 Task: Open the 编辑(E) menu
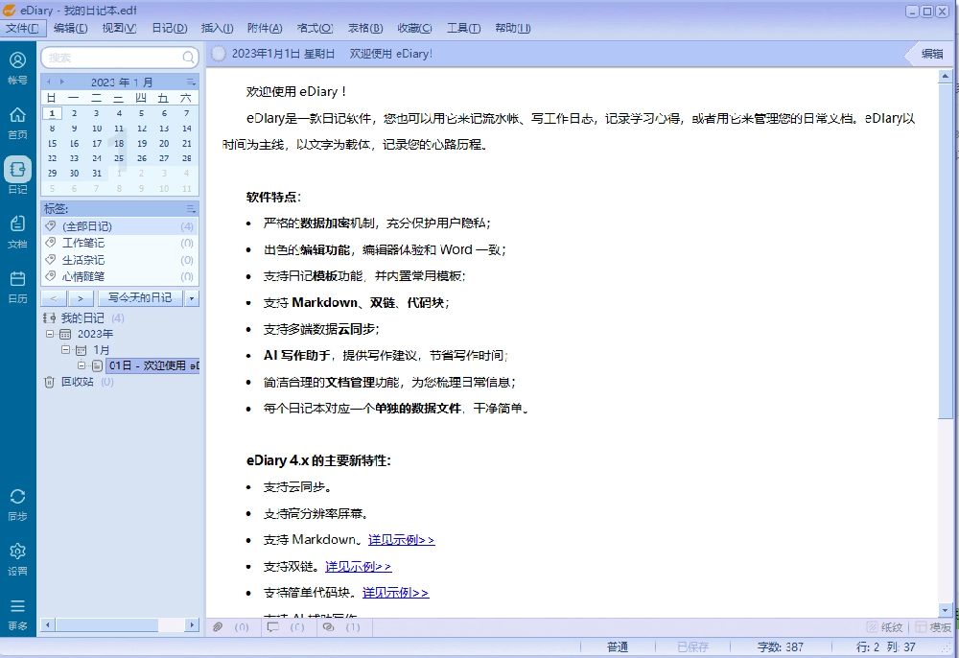[x=70, y=28]
